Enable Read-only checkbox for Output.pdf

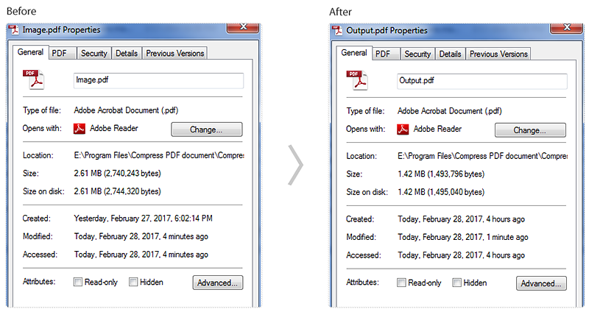point(401,283)
